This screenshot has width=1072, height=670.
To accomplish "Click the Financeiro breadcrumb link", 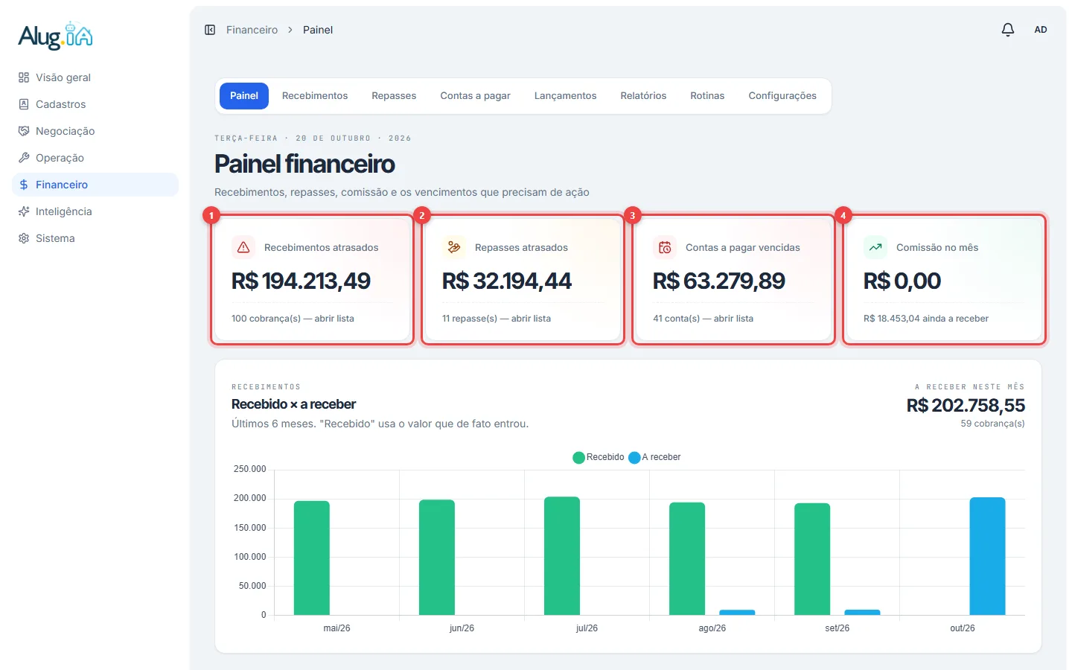I will pyautogui.click(x=252, y=30).
